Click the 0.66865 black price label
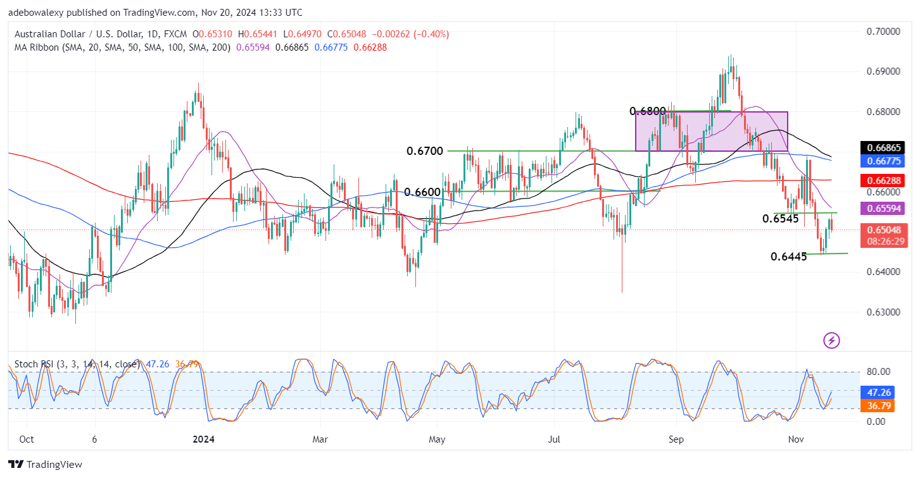This screenshot has width=920, height=478. 881,147
